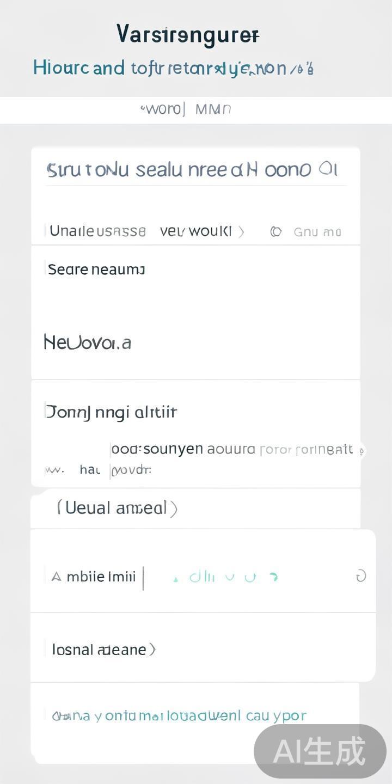Click the circle icon beside 'Gnu ma'
This screenshot has height=784, width=392.
click(276, 232)
